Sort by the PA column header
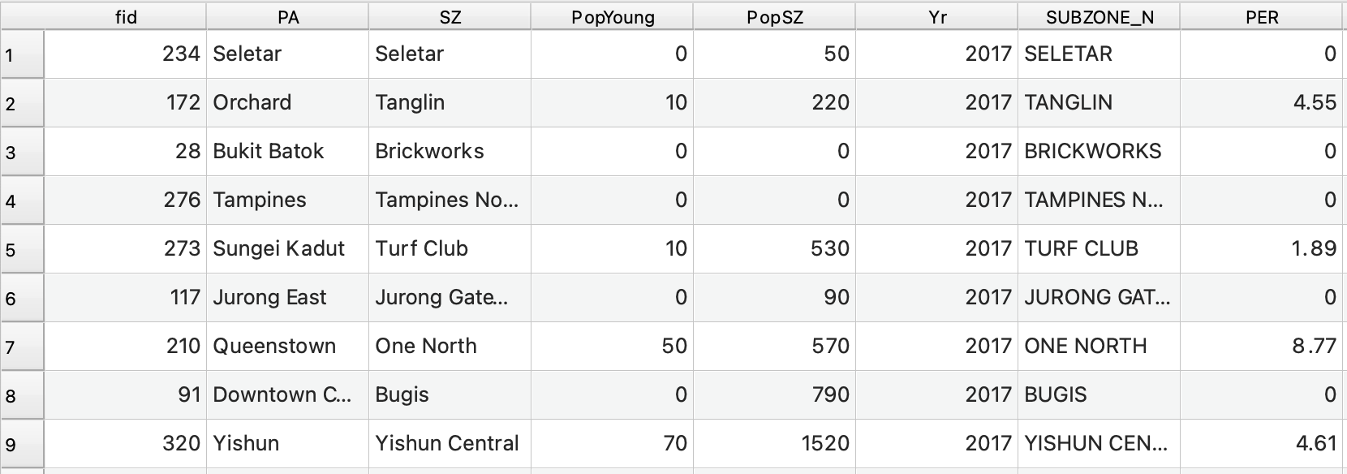Image resolution: width=1347 pixels, height=474 pixels. 288,17
